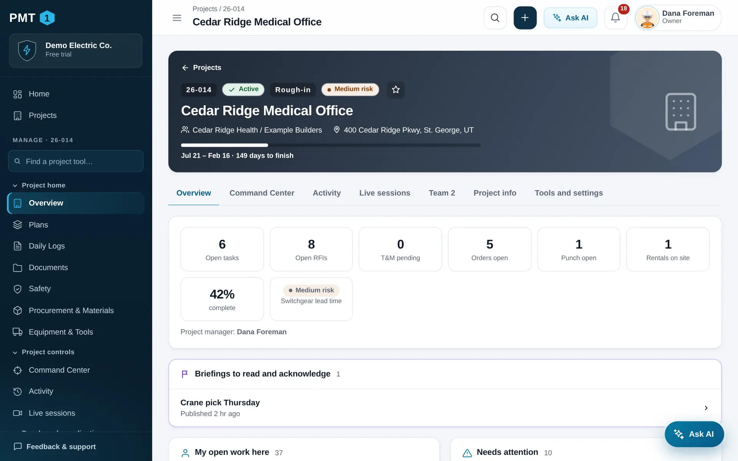Image resolution: width=738 pixels, height=461 pixels.
Task: Open Safety section in sidebar
Action: pyautogui.click(x=76, y=289)
